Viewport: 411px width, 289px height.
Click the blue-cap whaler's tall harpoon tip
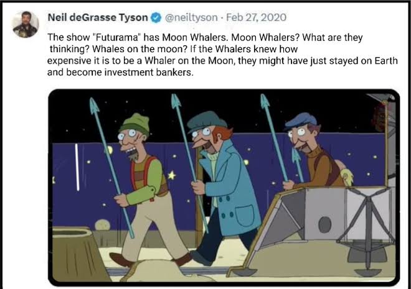point(265,101)
